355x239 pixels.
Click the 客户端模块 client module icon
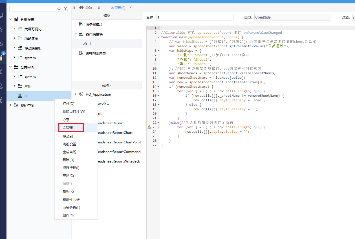pyautogui.click(x=81, y=34)
